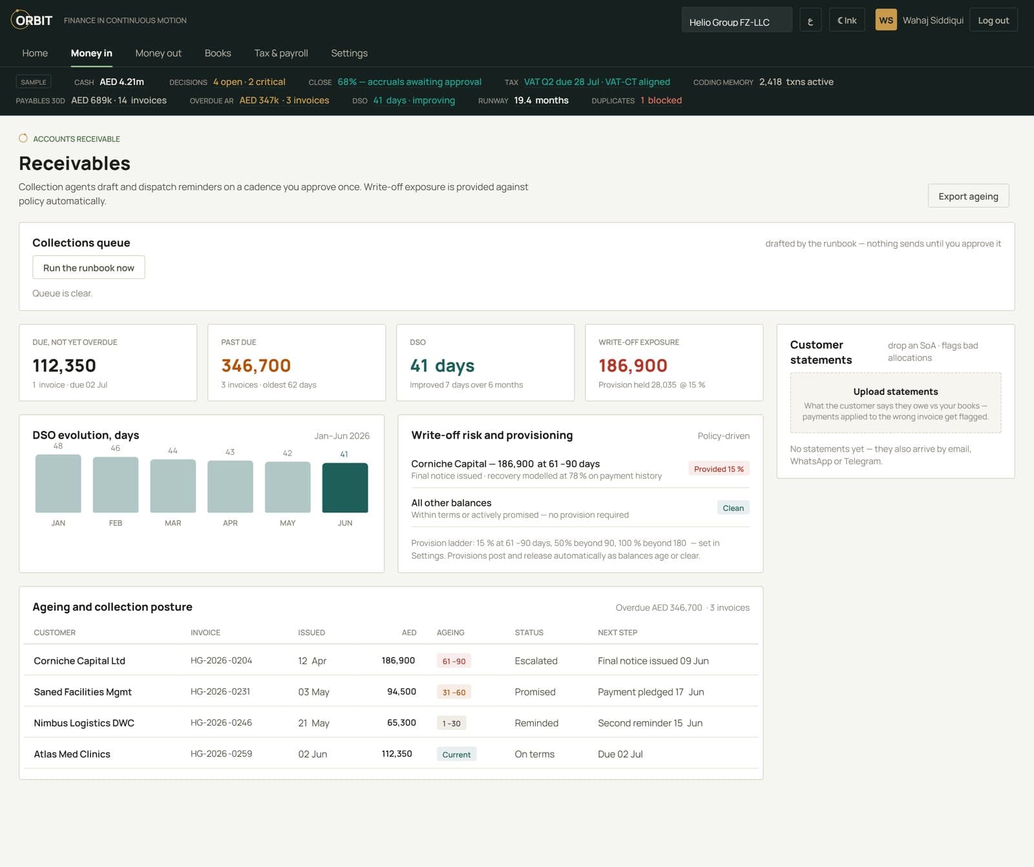Open the 4 open · 2 critical decisions
Screen dimensions: 1034x867
(249, 82)
